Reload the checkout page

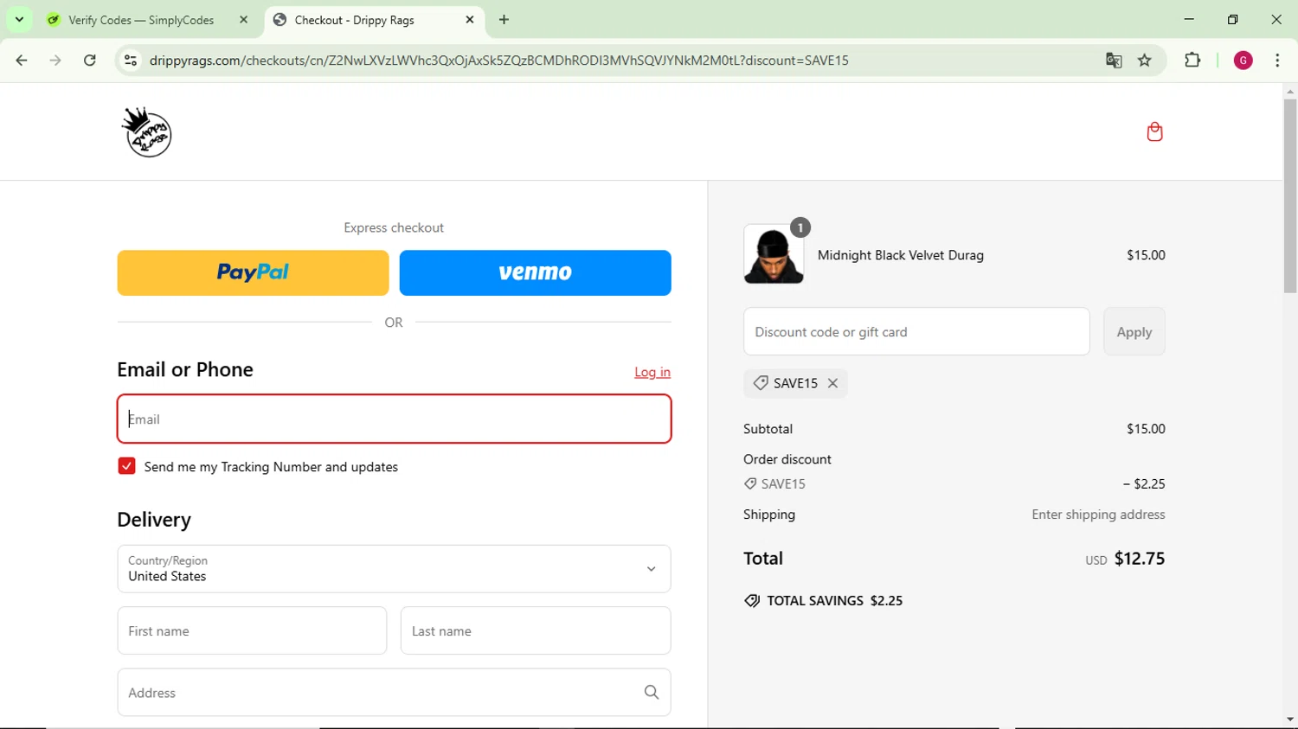(90, 61)
